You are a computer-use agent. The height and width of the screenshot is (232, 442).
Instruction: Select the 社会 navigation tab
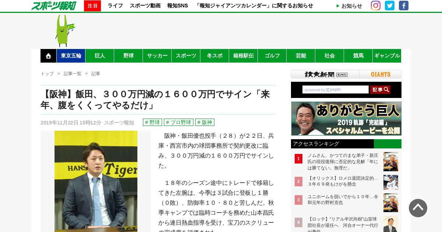click(330, 56)
